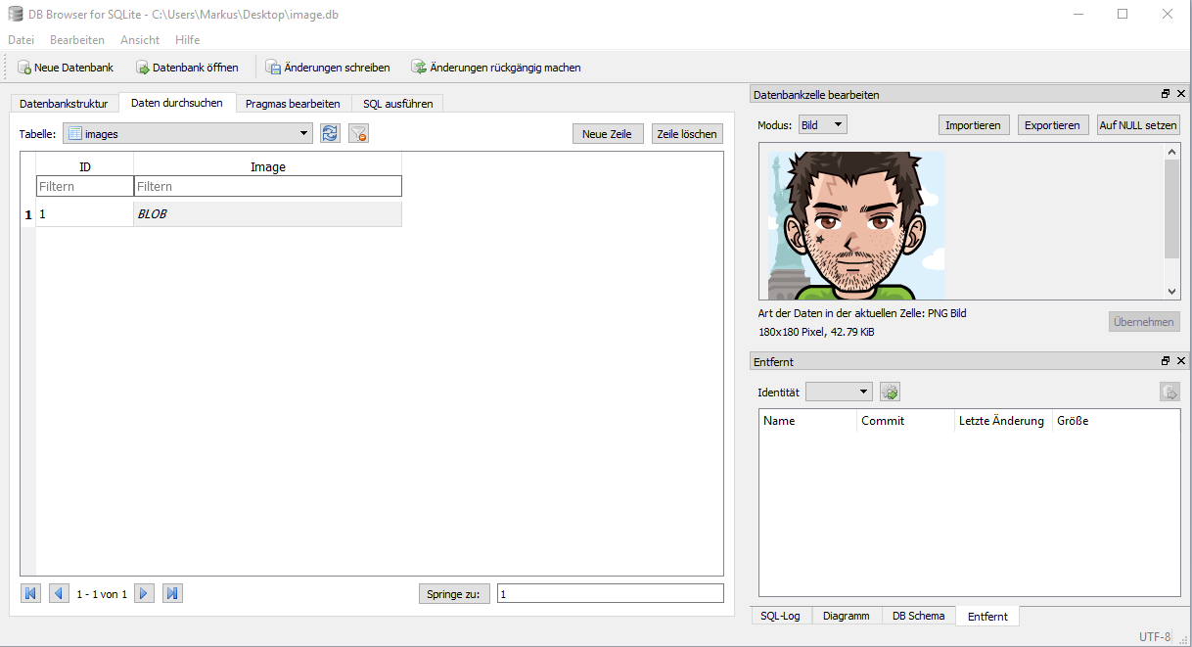
Task: Click the Commit column header
Action: 905,421
